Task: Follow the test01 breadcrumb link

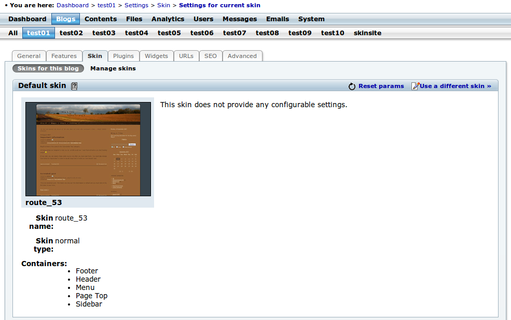Action: pos(106,5)
